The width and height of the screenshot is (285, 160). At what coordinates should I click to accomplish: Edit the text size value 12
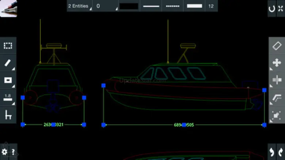point(212,6)
